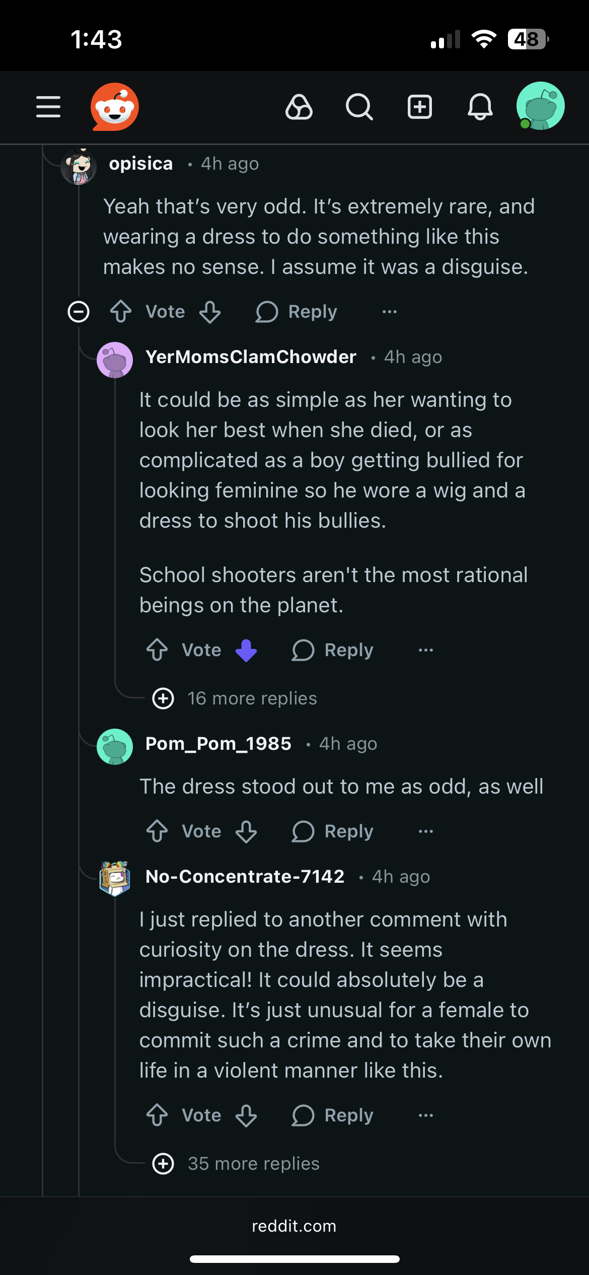Upvote opisica's comment
This screenshot has height=1275, width=589.
click(x=121, y=312)
